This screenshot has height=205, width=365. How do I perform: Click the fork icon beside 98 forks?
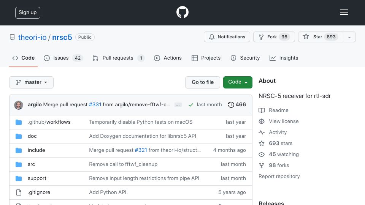262,166
